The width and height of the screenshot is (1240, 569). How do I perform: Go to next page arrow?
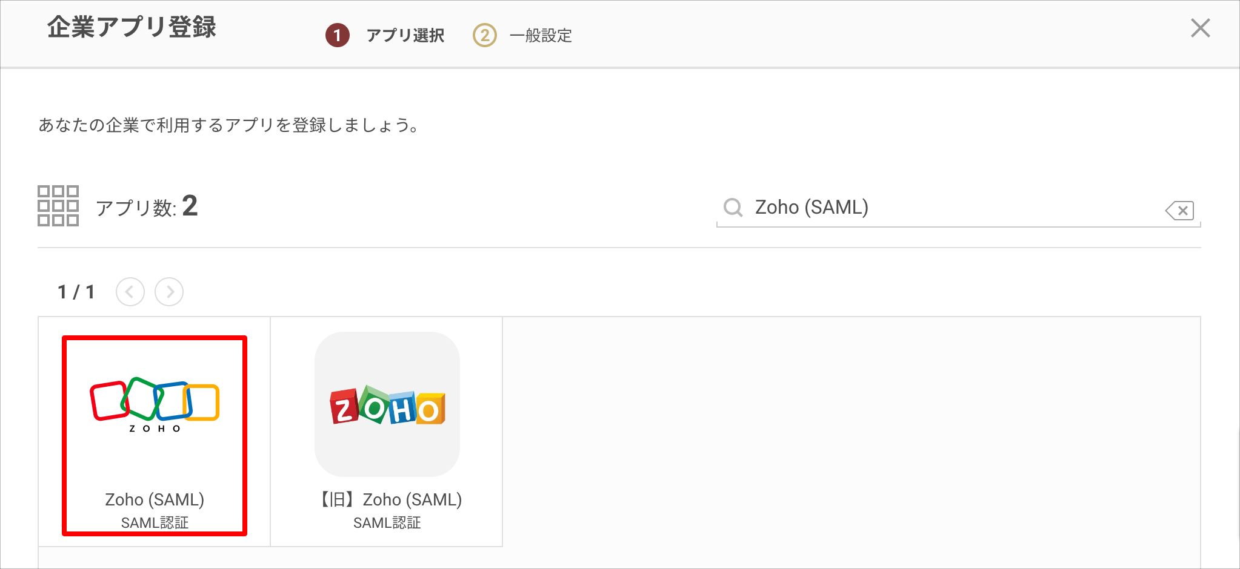[169, 292]
